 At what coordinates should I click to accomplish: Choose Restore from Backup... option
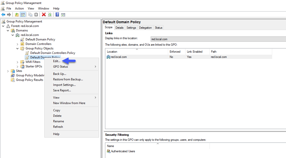[72, 79]
